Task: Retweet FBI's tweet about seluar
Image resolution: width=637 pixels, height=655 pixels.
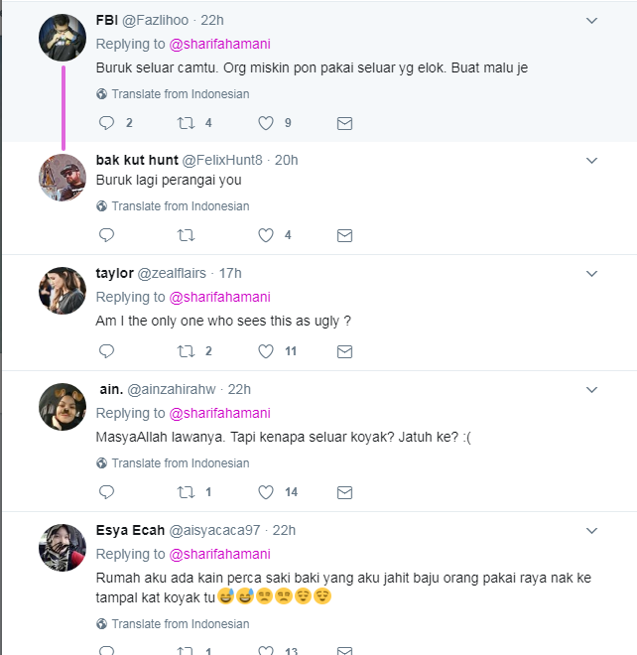Action: [x=186, y=123]
